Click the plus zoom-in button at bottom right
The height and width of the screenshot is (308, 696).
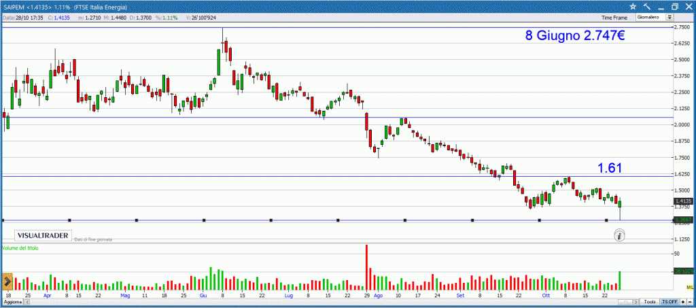tap(684, 301)
